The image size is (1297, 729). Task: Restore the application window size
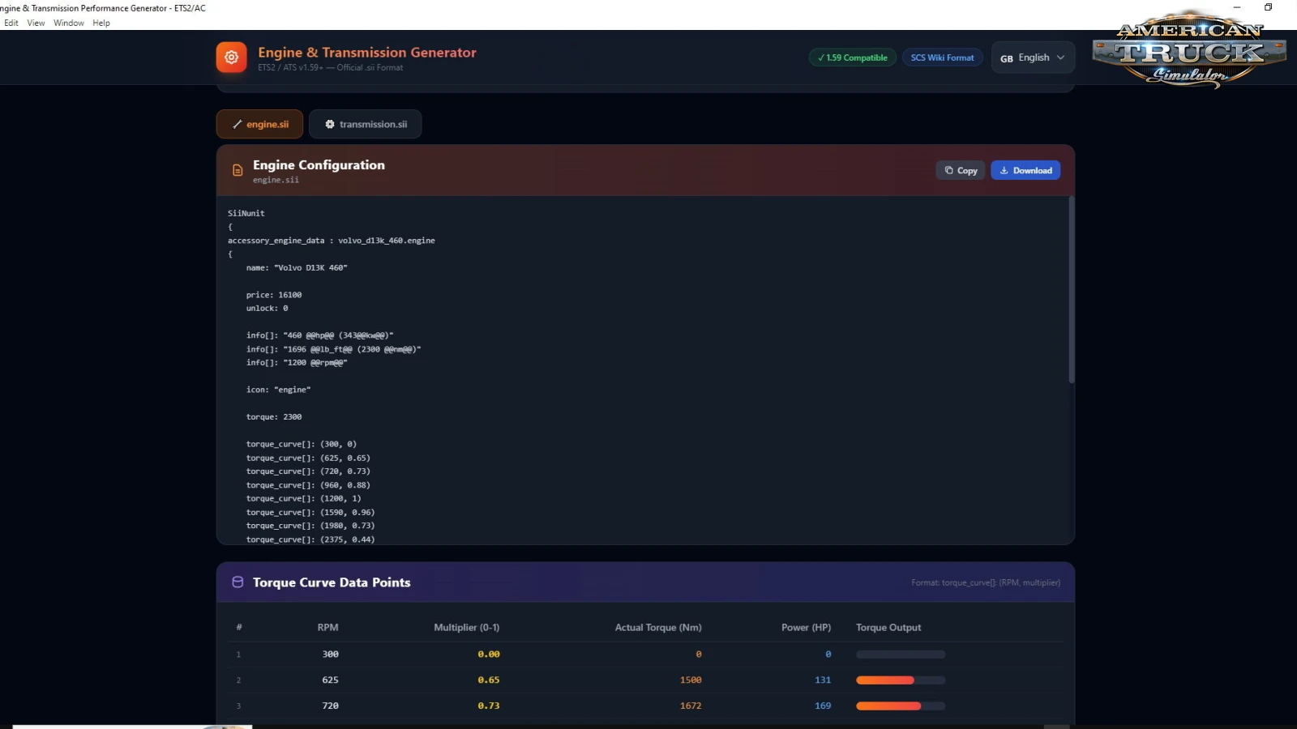point(1269,7)
